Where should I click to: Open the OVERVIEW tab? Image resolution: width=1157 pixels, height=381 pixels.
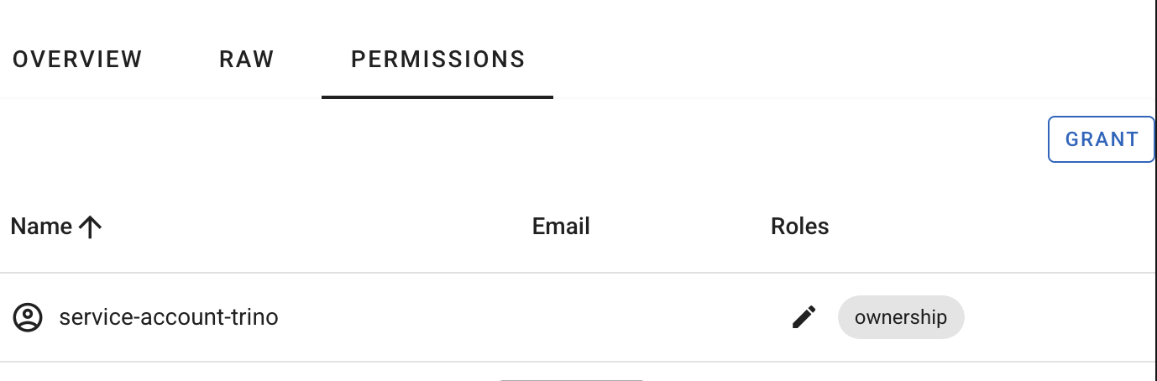pos(77,60)
